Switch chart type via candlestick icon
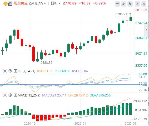The width and height of the screenshot is (149, 126). click(130, 4)
